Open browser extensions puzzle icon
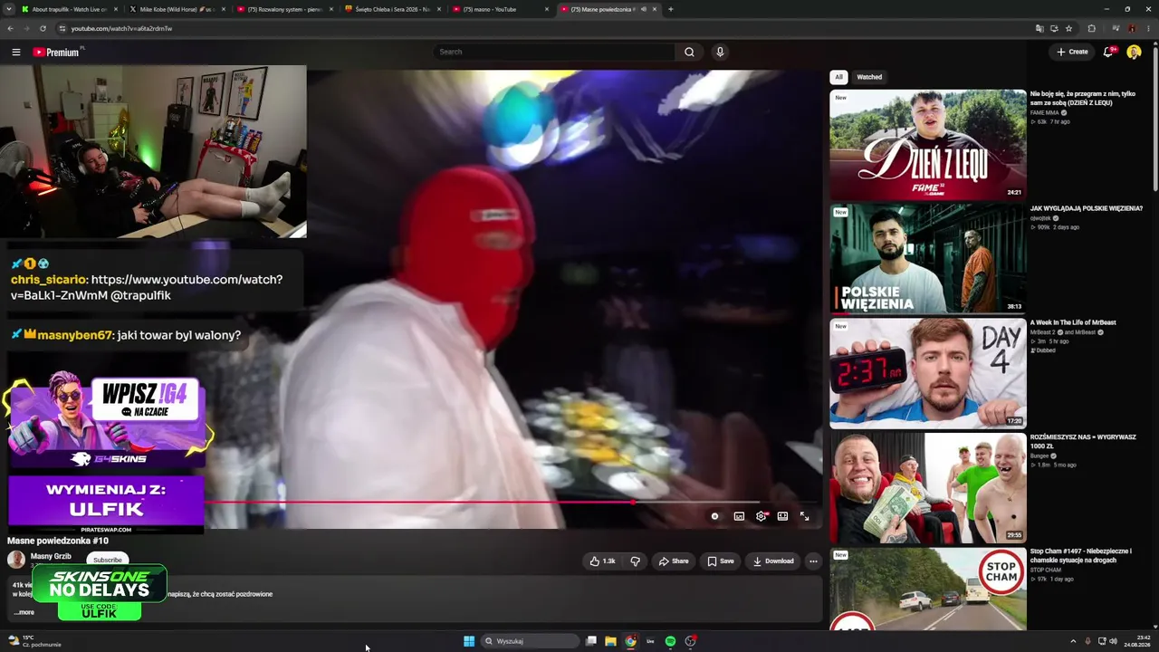The image size is (1159, 652). click(1091, 28)
